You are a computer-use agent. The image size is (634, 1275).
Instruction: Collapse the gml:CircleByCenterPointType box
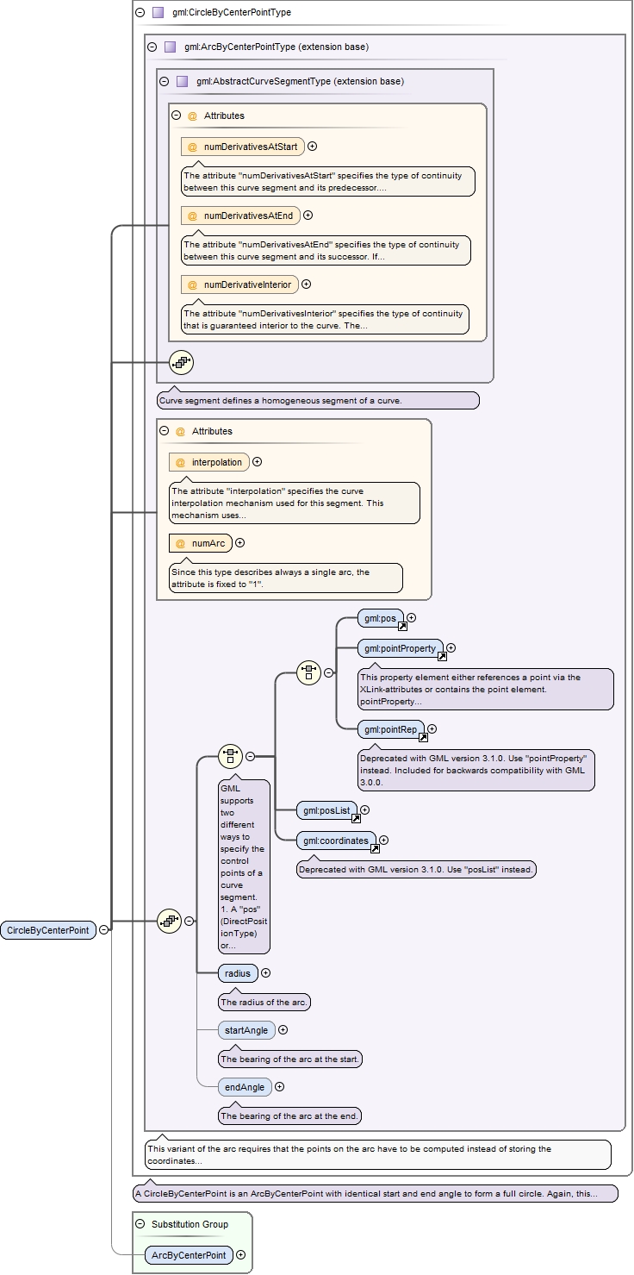(140, 13)
